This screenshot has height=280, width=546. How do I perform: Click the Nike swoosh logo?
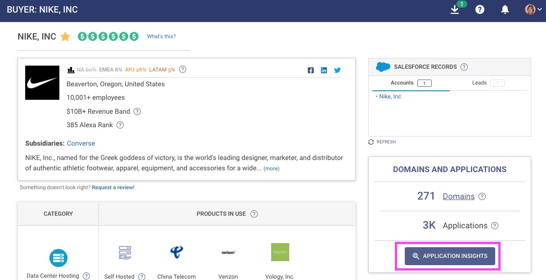pyautogui.click(x=42, y=83)
